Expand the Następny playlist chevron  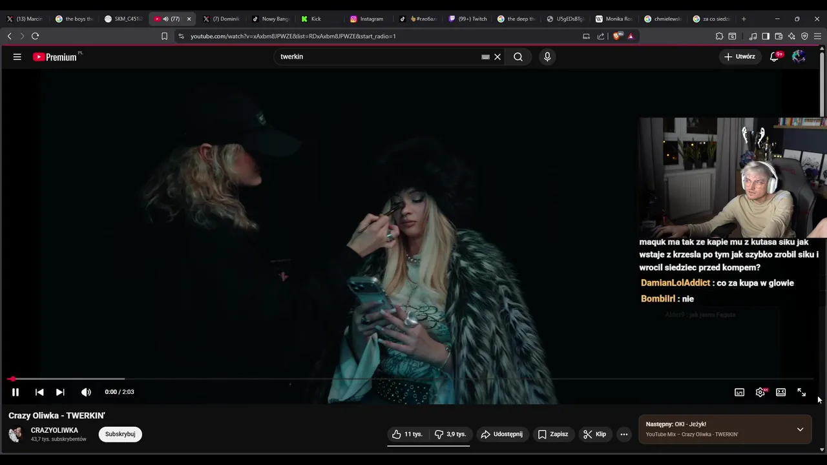pyautogui.click(x=800, y=429)
